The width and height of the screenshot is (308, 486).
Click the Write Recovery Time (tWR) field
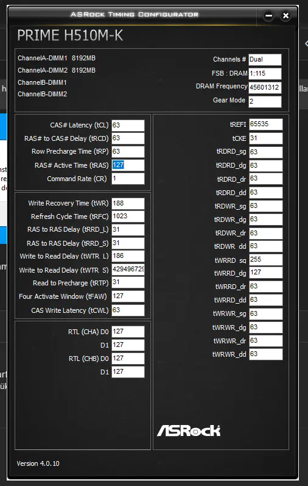click(128, 203)
